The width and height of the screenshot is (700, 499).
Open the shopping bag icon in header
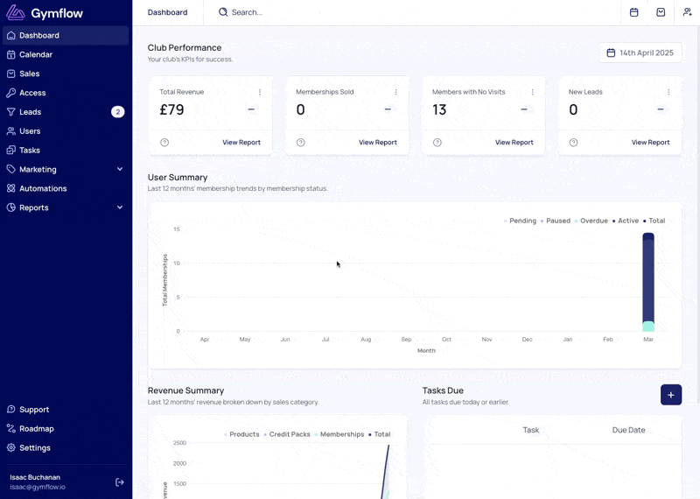(661, 12)
